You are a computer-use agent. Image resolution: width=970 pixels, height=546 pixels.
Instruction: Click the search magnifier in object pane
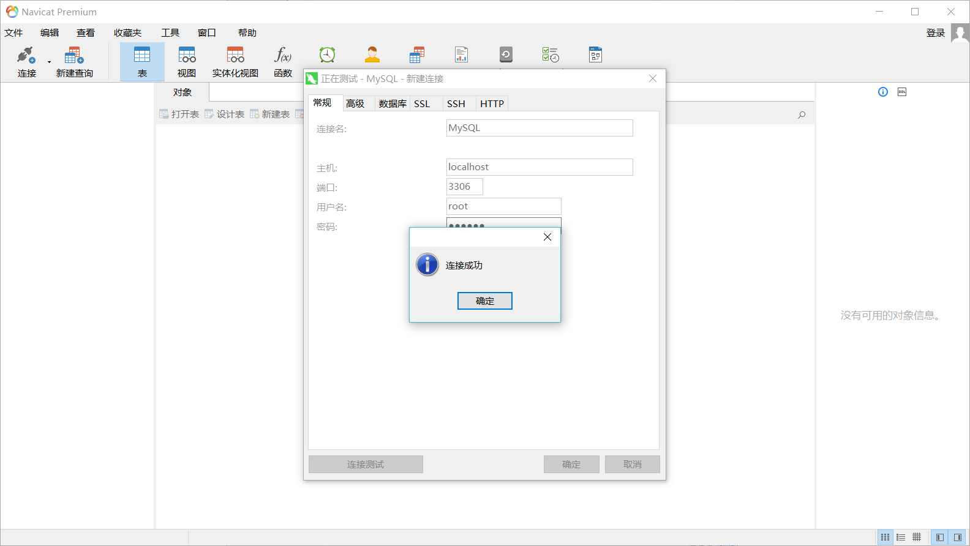(x=802, y=115)
